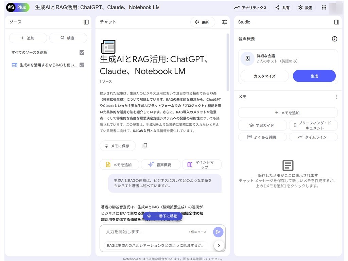This screenshot has height=261, width=348.
Task: Show next suggested question with chevron
Action: (219, 245)
